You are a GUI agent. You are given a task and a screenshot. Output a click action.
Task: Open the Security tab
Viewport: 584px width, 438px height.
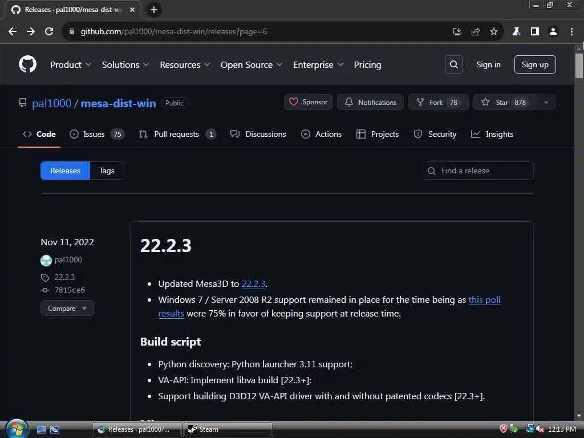[x=435, y=134]
